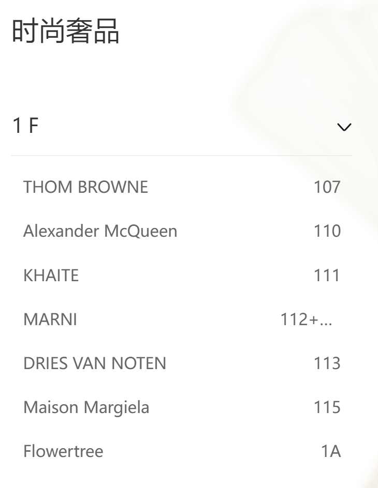Click the truncated 112+… shop number
Screen dimensions: 378x488
point(306,319)
